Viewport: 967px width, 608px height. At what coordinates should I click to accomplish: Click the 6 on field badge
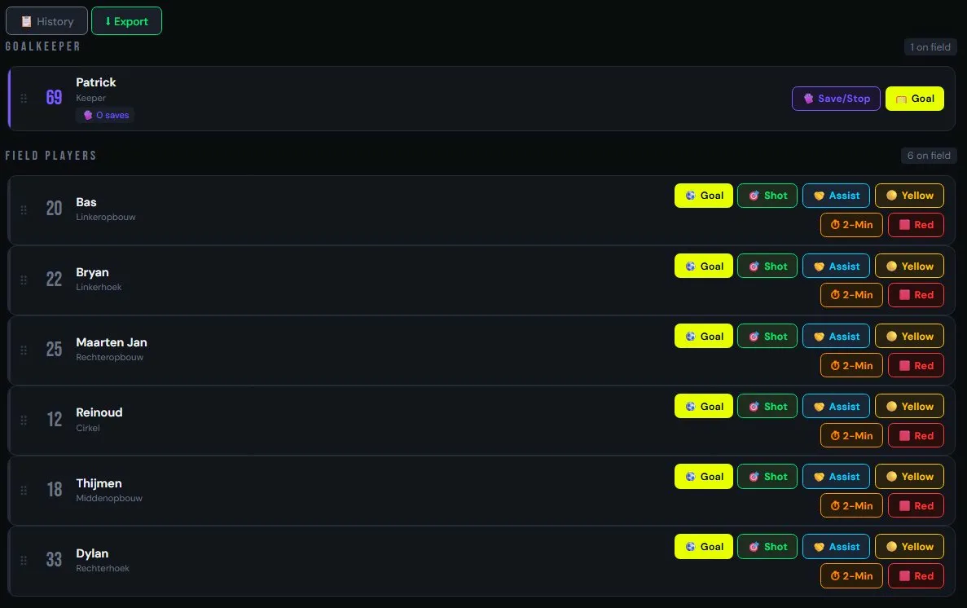point(930,155)
